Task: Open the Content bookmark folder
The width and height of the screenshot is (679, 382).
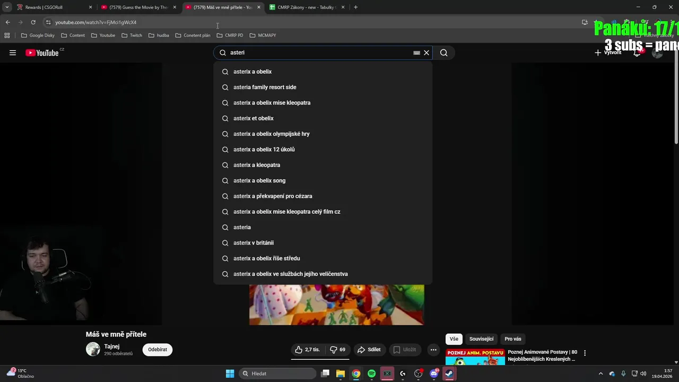Action: (73, 35)
